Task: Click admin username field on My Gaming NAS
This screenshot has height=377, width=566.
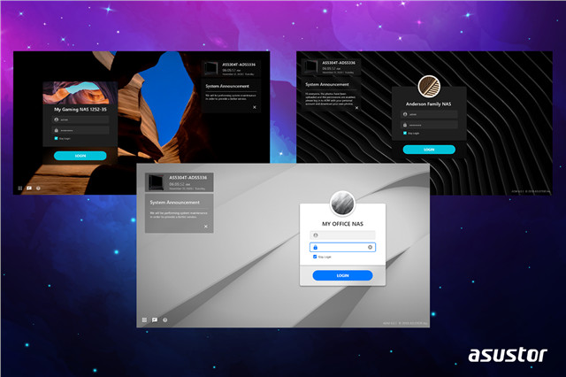Action: (80, 119)
